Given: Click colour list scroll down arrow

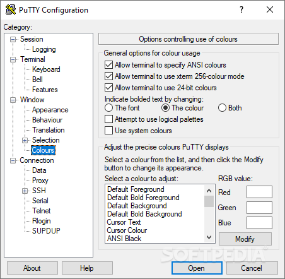Looking at the screenshot, I should point(209,237).
